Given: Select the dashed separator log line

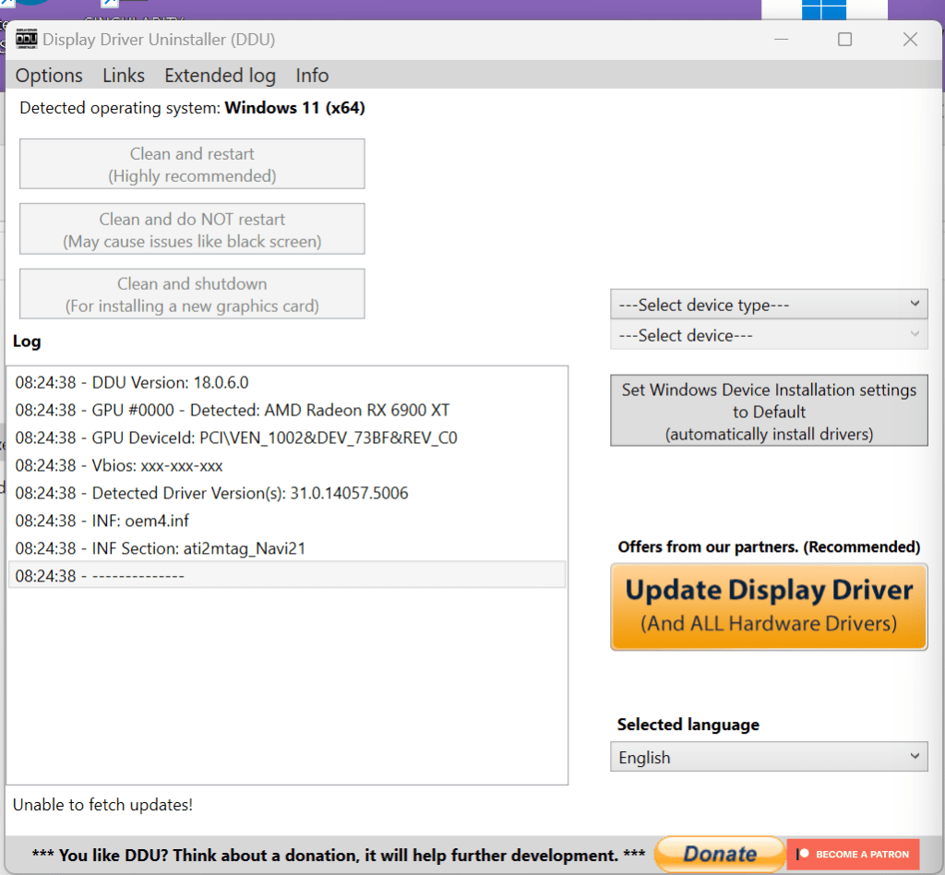Looking at the screenshot, I should point(287,576).
